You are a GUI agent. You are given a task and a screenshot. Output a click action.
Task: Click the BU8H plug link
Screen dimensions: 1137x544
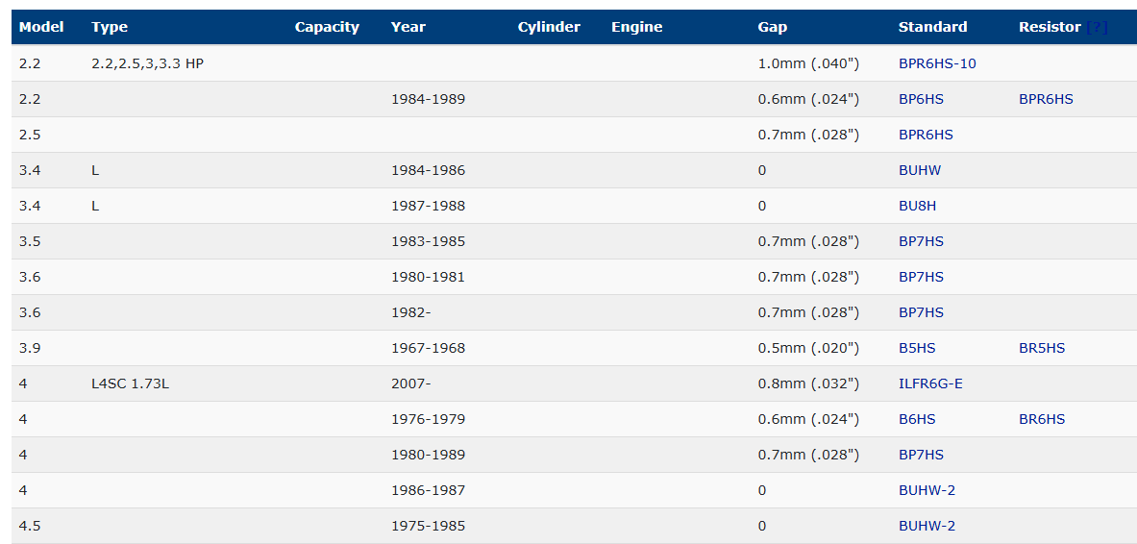(x=918, y=206)
